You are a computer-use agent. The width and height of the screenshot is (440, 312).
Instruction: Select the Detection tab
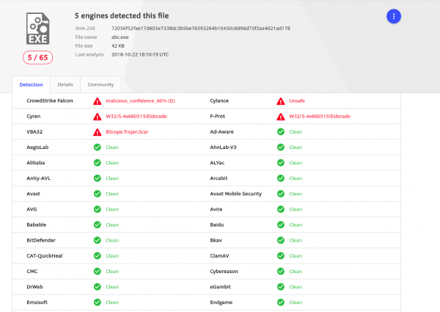pos(31,84)
